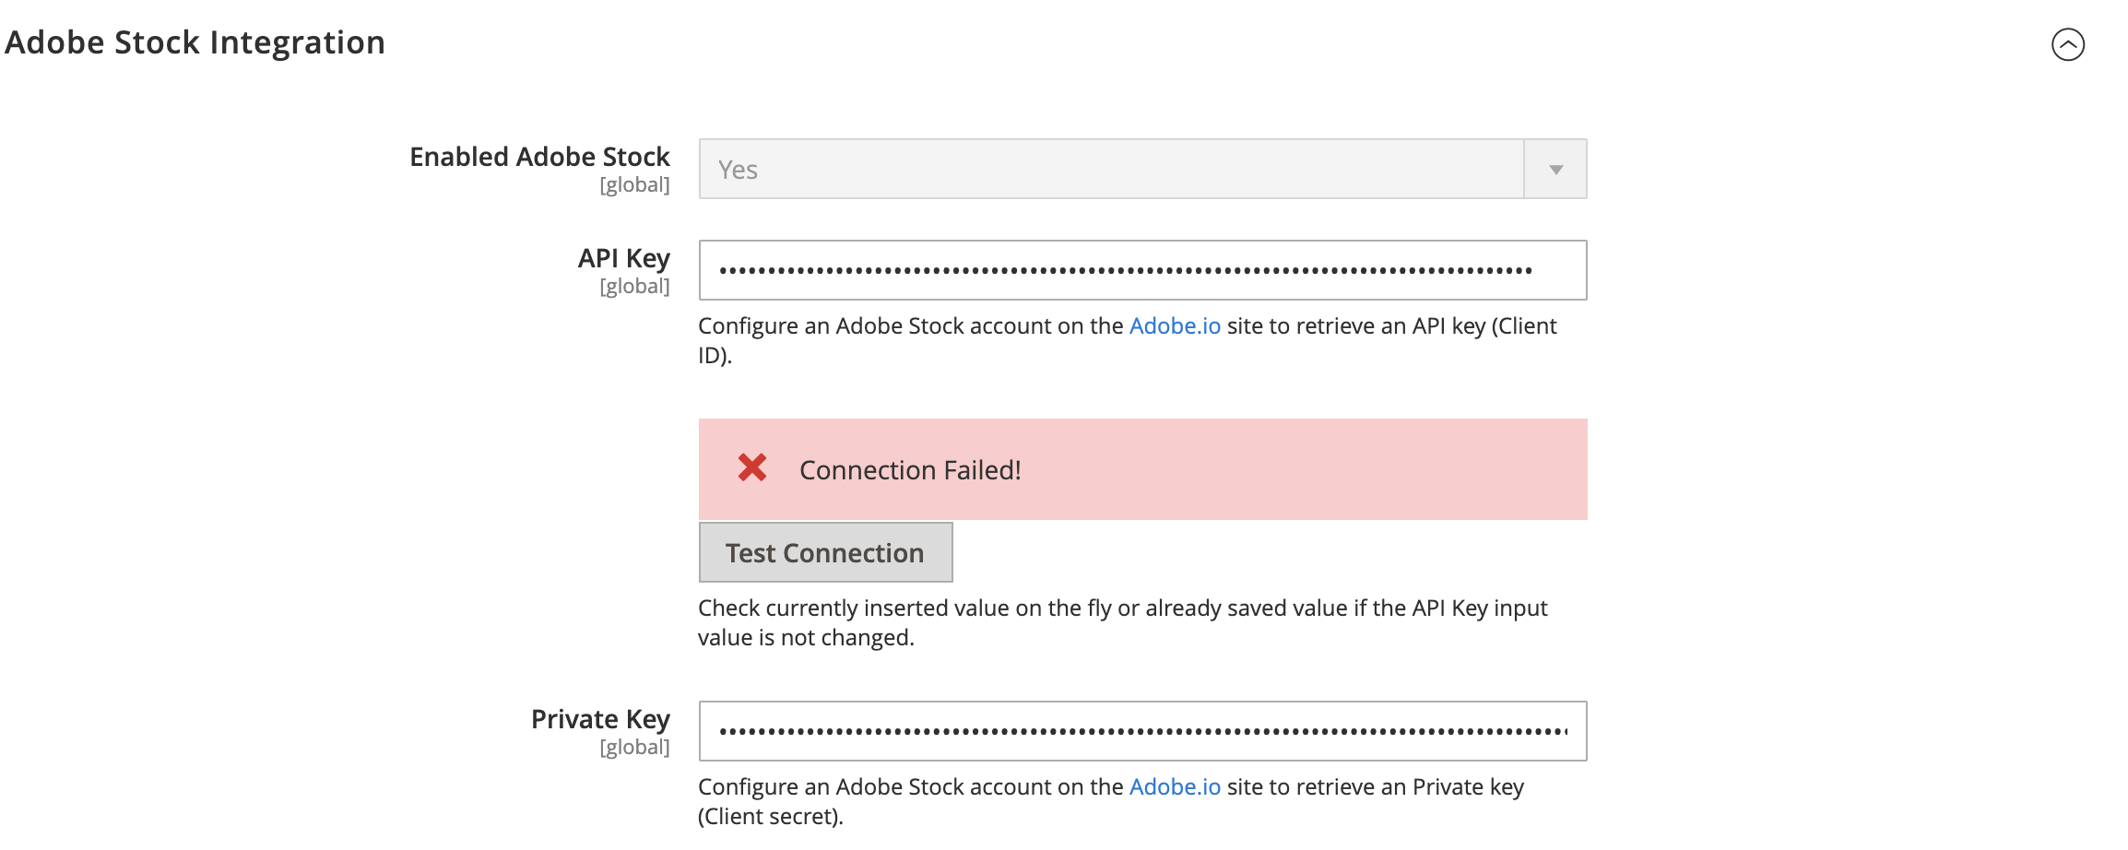The width and height of the screenshot is (2128, 850).
Task: Click [global] scope under Enabled Adobe Stock
Action: [x=634, y=185]
